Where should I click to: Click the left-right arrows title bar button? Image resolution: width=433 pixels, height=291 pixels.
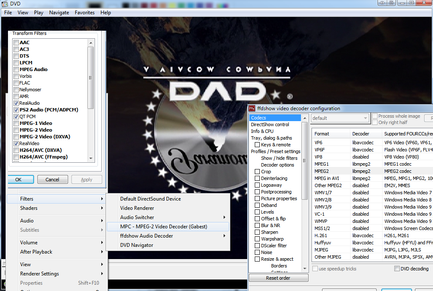[x=383, y=3]
